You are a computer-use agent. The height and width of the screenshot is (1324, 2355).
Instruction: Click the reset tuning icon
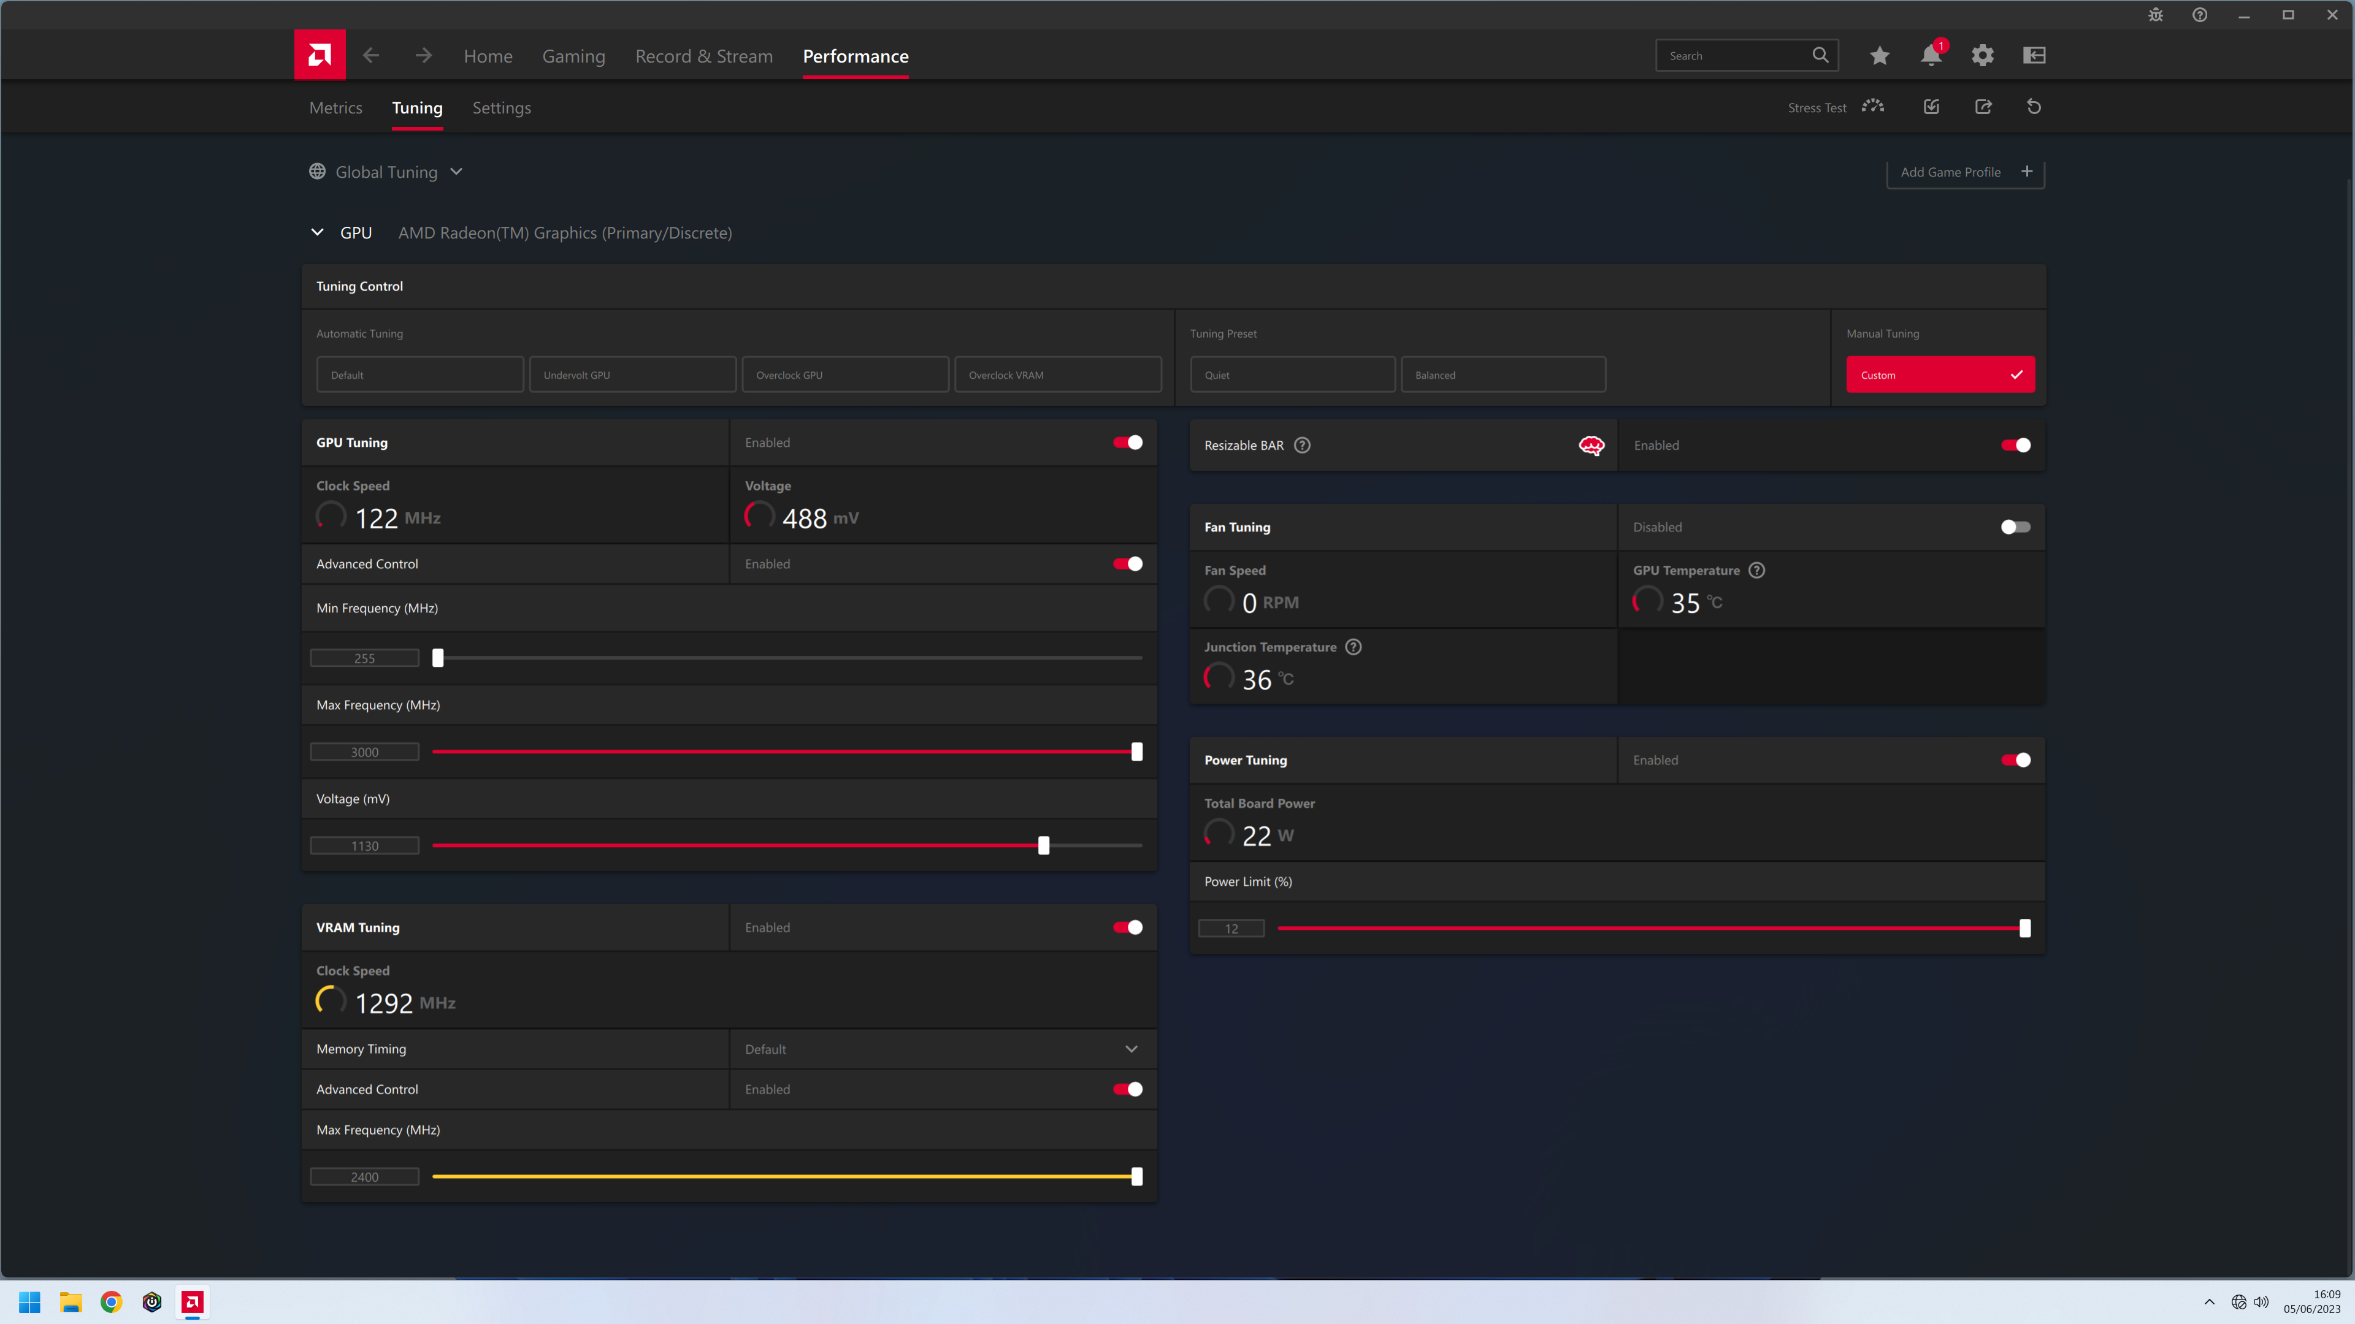(2033, 107)
